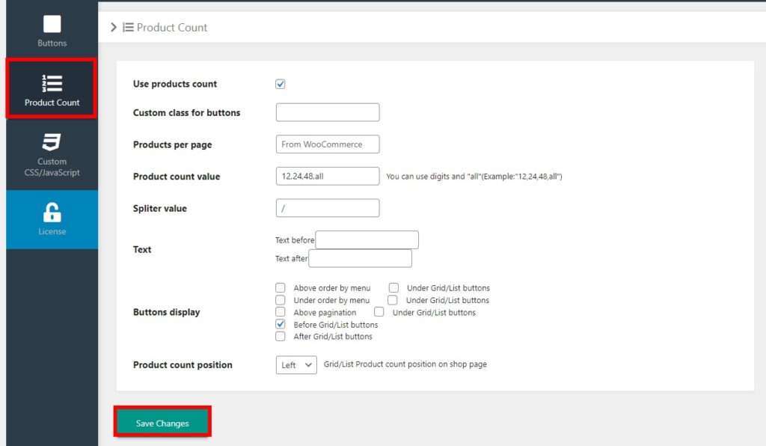Check After Grid/List buttons option
The height and width of the screenshot is (446, 766).
(x=281, y=336)
